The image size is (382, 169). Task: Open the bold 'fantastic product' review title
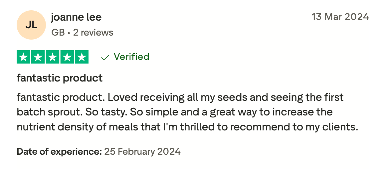(60, 79)
